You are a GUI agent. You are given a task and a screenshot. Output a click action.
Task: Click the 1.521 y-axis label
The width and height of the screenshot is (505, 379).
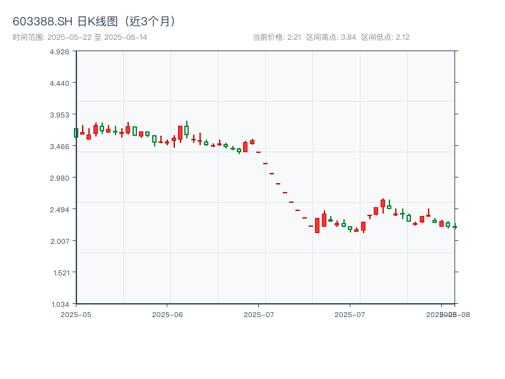[61, 273]
